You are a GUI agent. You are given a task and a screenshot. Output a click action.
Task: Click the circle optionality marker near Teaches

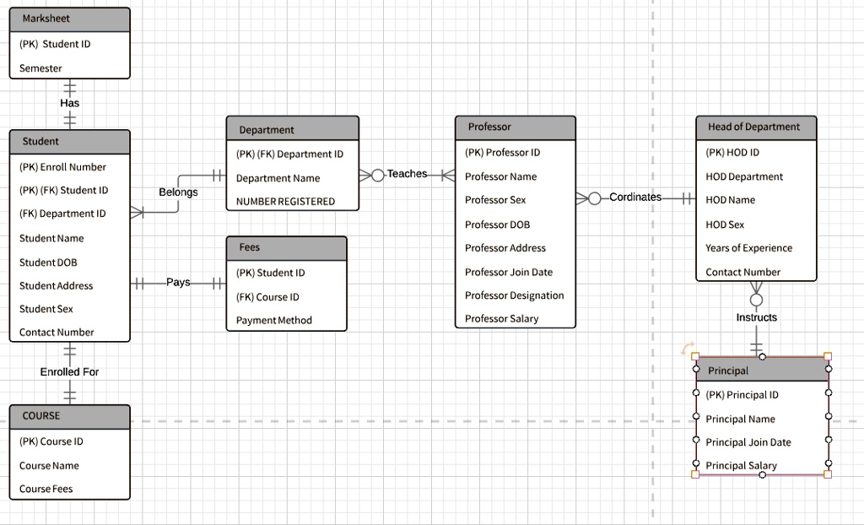[x=378, y=175]
